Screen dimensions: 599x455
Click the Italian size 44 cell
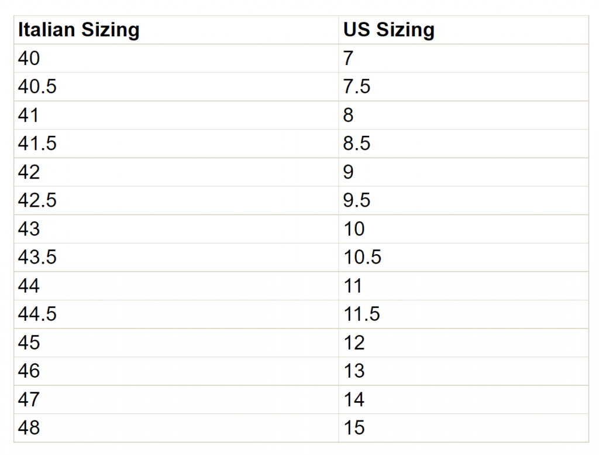point(176,286)
